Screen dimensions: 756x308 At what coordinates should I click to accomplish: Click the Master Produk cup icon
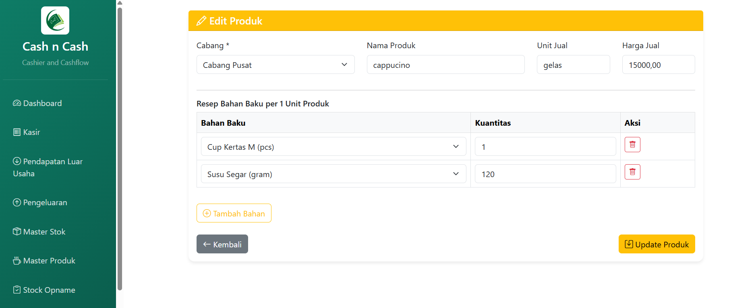pos(17,261)
